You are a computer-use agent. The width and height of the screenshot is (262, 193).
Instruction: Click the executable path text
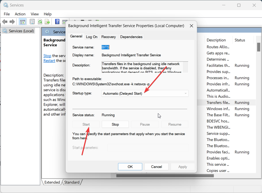tap(111, 84)
